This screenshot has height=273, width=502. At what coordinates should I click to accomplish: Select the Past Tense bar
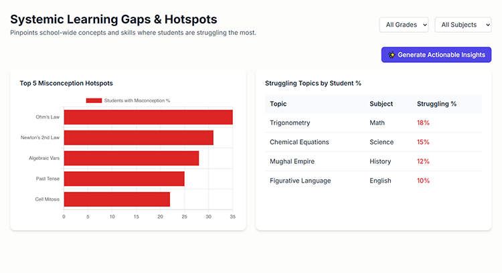point(124,179)
